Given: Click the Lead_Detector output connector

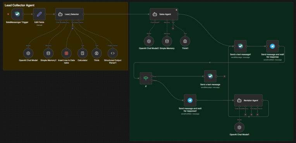Looking at the screenshot, I should (84, 14).
